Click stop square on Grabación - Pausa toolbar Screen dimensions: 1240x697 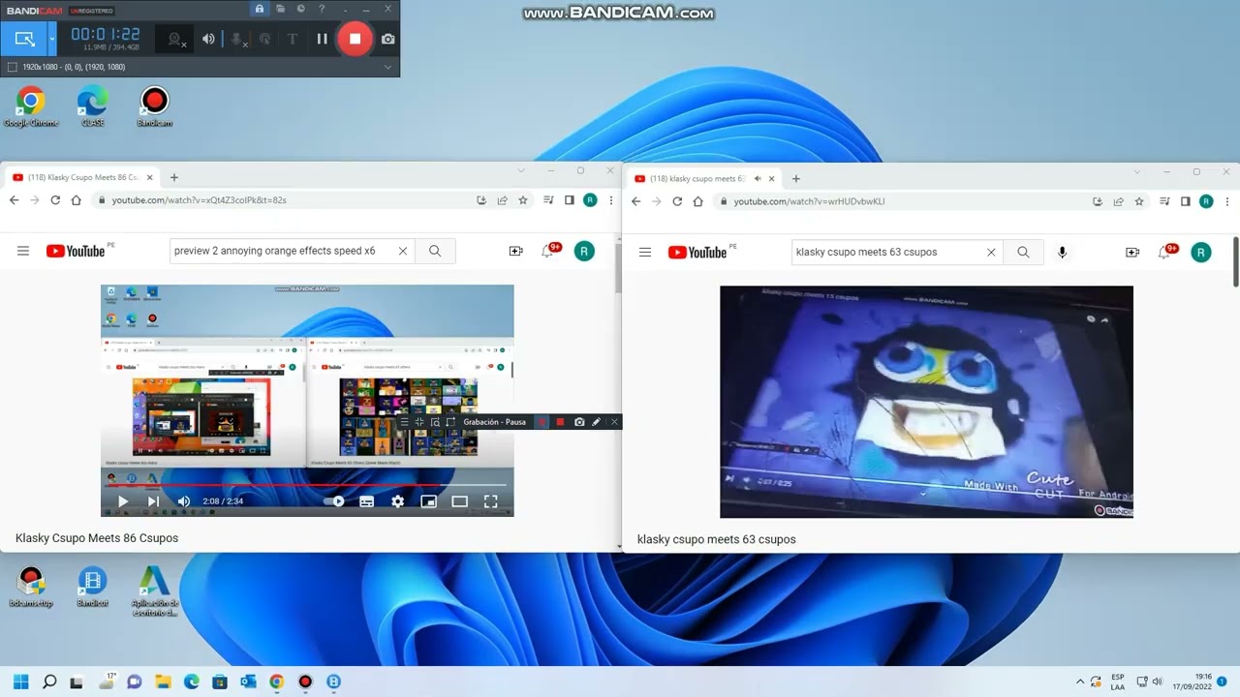[560, 422]
